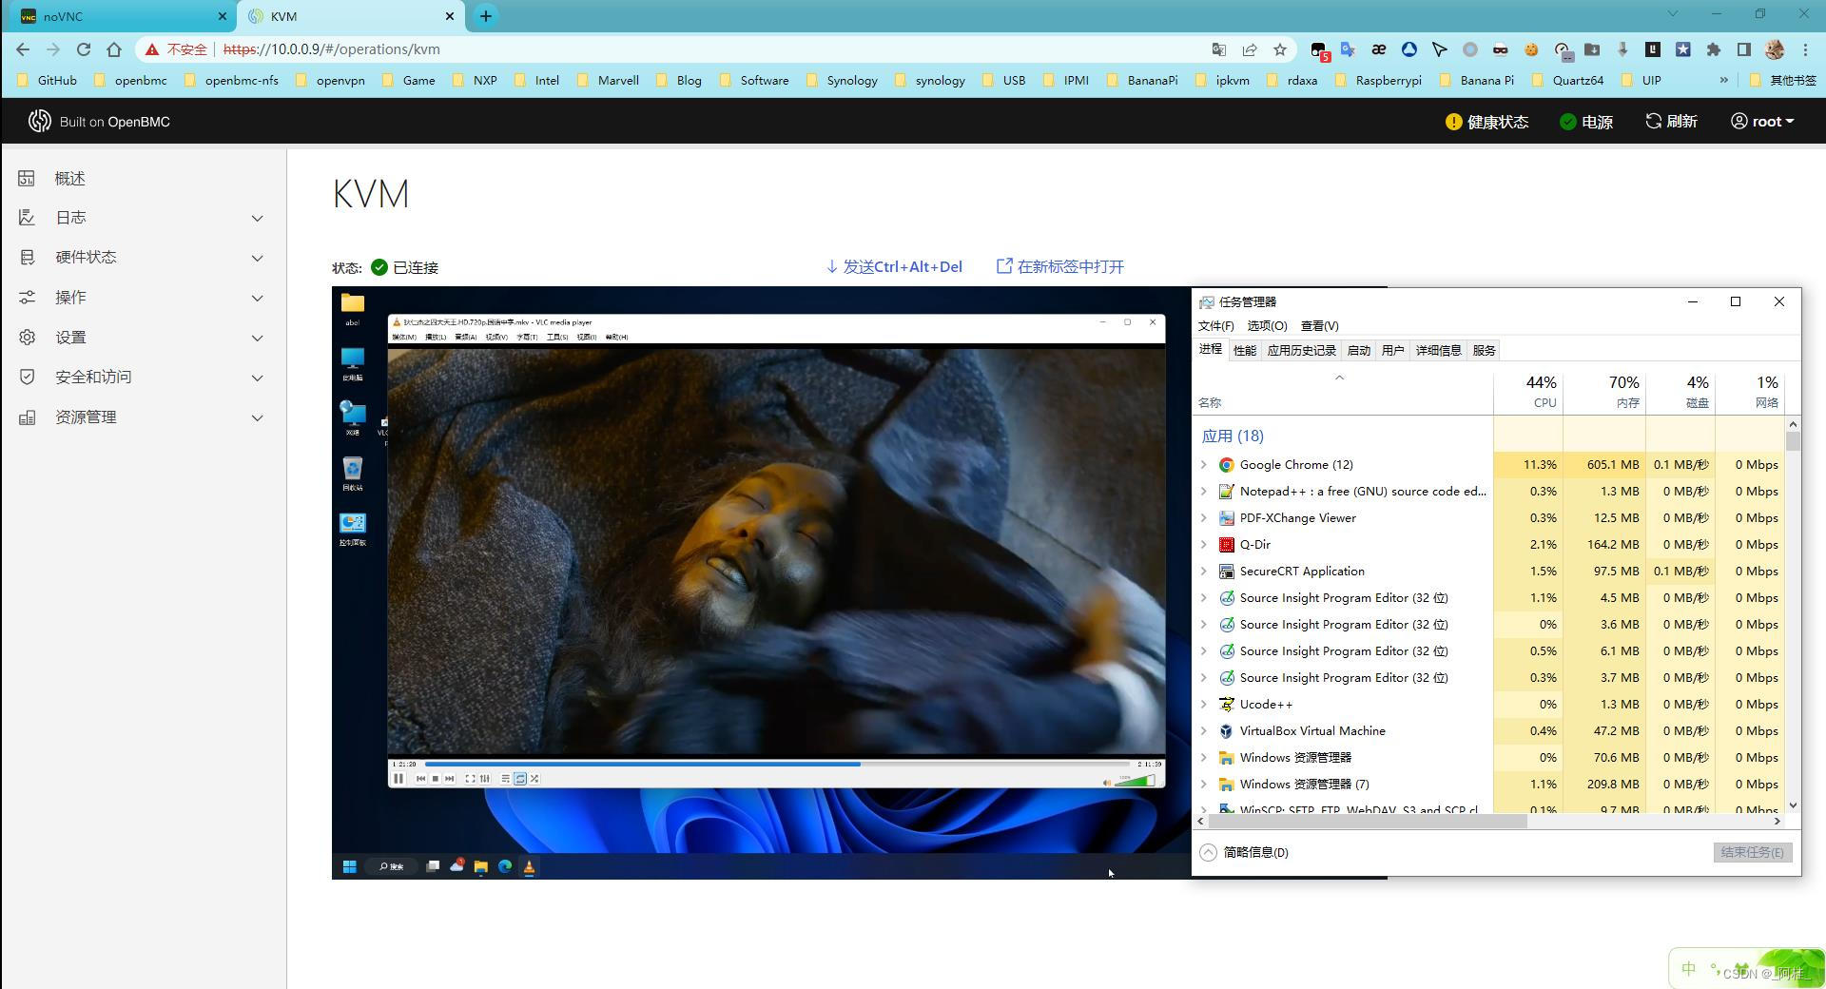
Task: Open the remote Windows Start menu
Action: click(x=349, y=866)
